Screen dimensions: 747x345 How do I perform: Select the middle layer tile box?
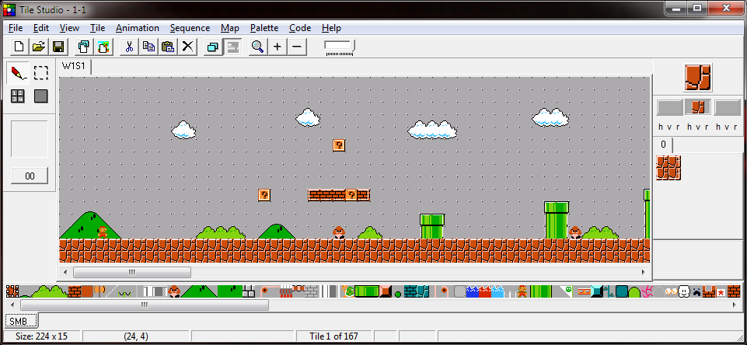[x=698, y=107]
